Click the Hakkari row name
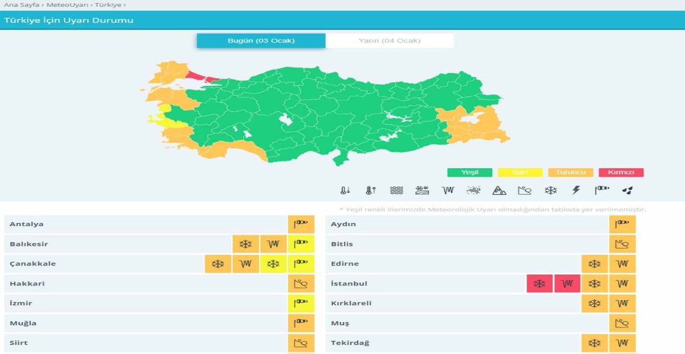The height and width of the screenshot is (354, 685). pos(27,283)
